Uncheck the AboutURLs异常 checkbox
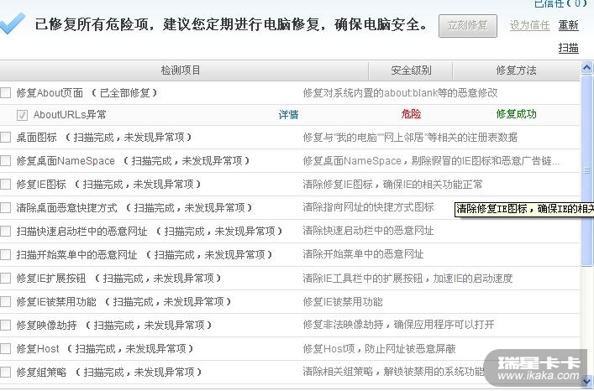This screenshot has width=594, height=391. 22,115
